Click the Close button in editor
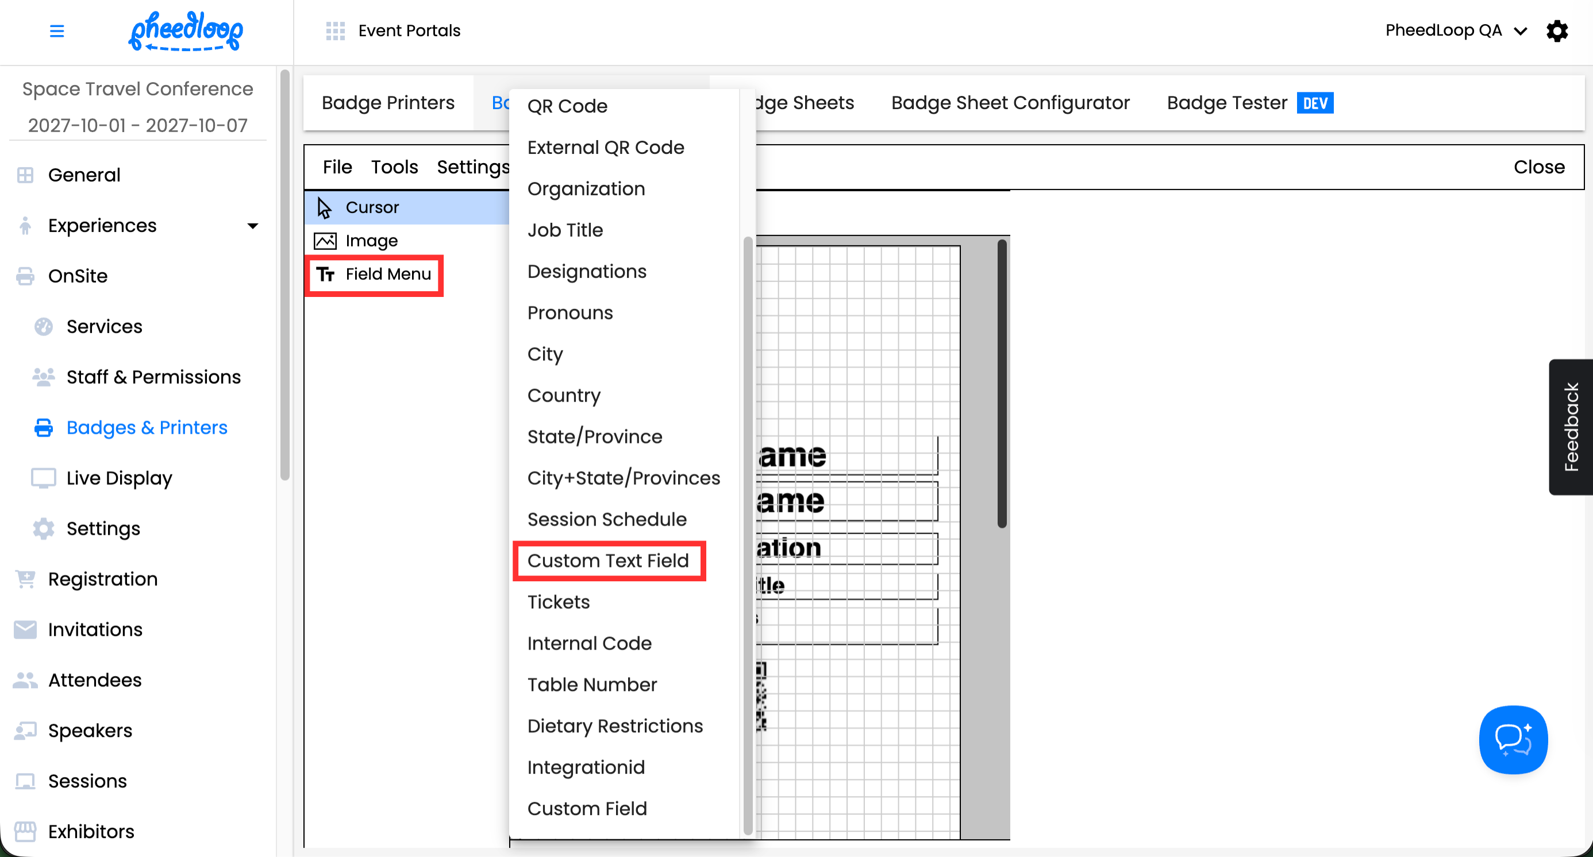Viewport: 1593px width, 857px height. point(1538,167)
